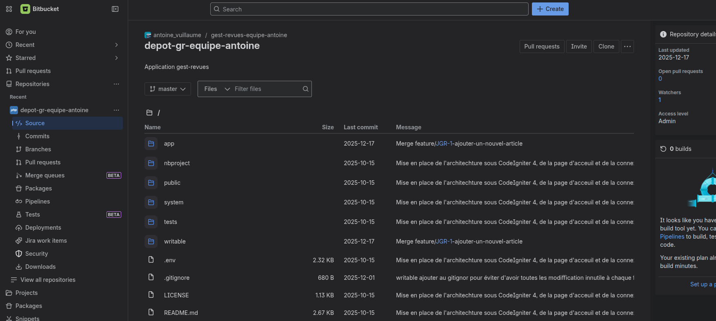Screen dimensions: 716x321
Task: Click the For you person icon
Action: point(9,32)
